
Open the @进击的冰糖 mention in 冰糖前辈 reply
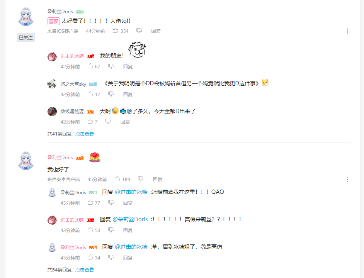click(x=131, y=192)
